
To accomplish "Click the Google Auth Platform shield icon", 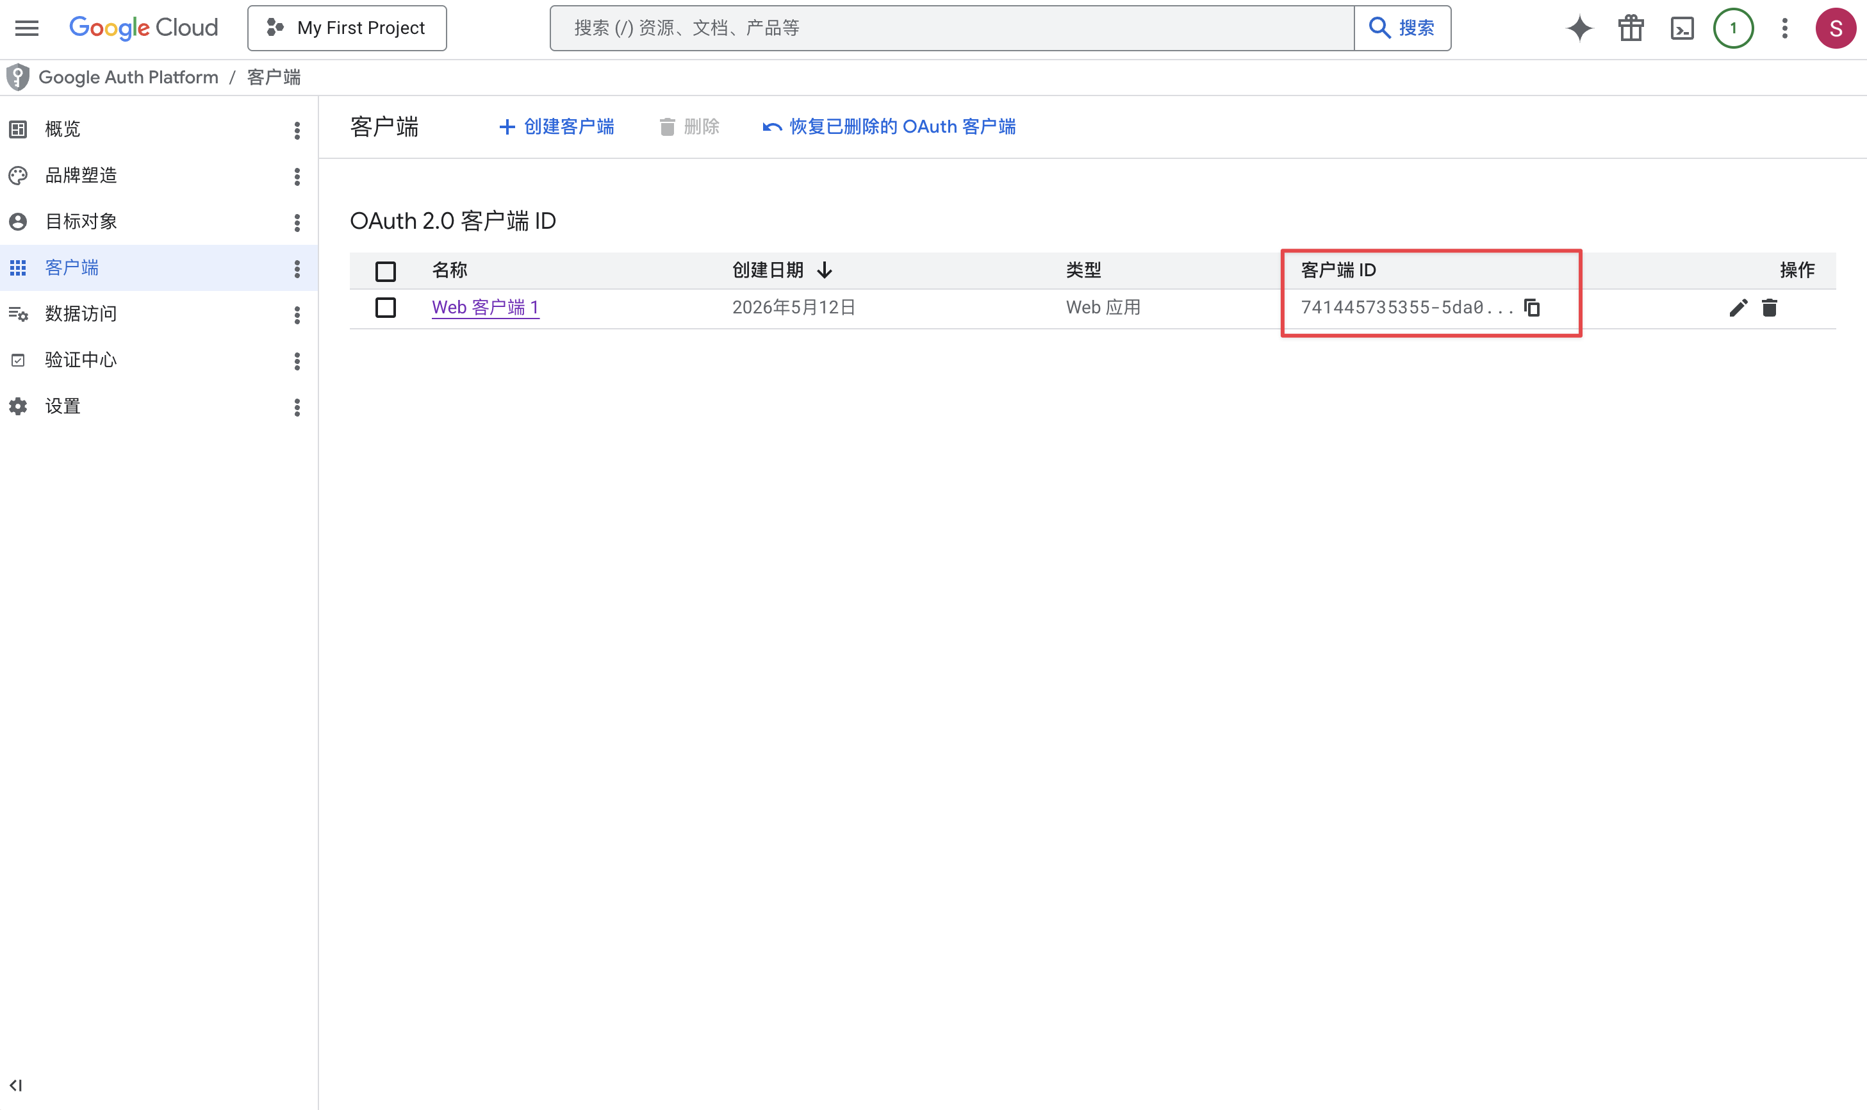I will (18, 77).
